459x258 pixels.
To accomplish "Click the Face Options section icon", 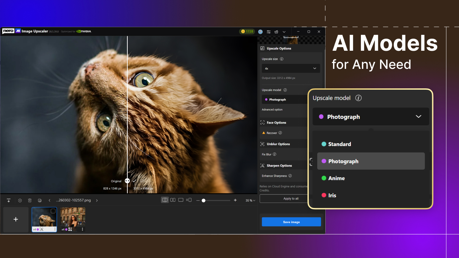I will coord(262,123).
